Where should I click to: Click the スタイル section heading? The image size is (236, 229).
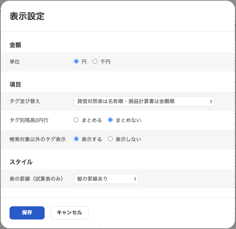click(x=21, y=162)
